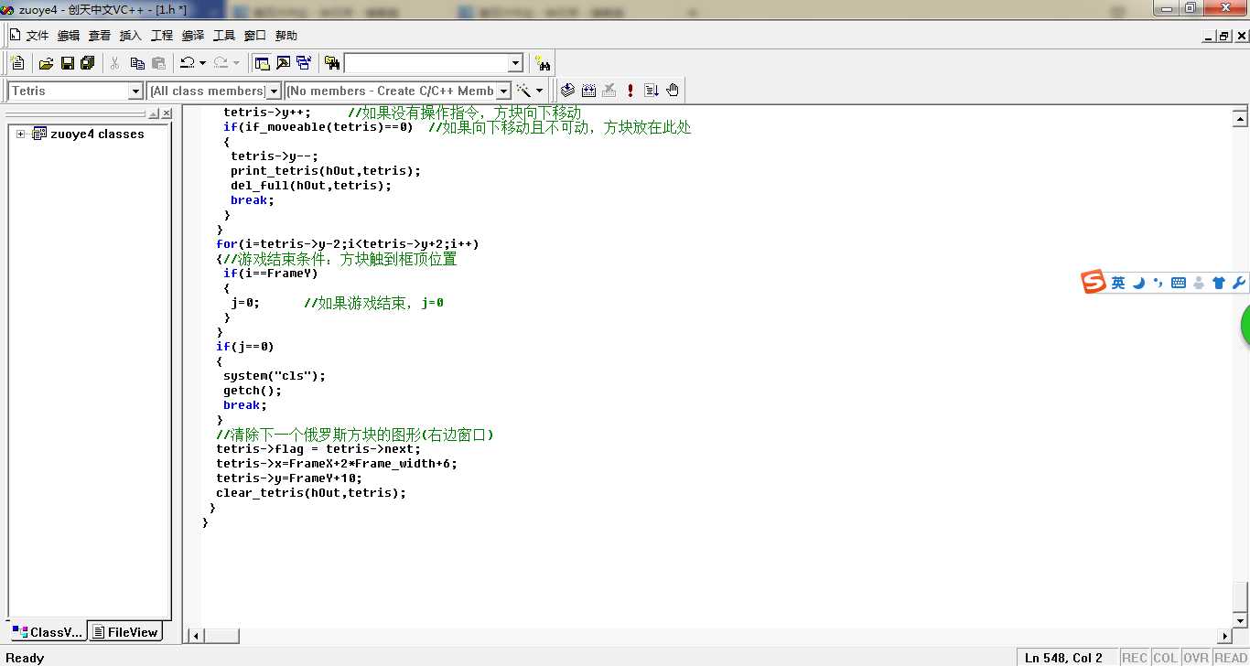This screenshot has width=1250, height=666.
Task: Click Sogou moon mode icon
Action: [1139, 284]
